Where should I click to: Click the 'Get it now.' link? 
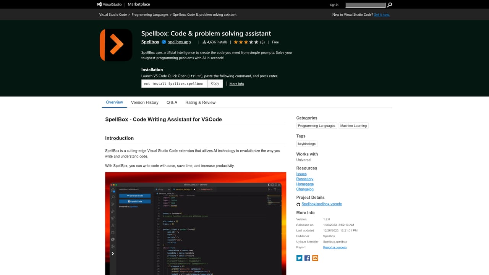382,15
